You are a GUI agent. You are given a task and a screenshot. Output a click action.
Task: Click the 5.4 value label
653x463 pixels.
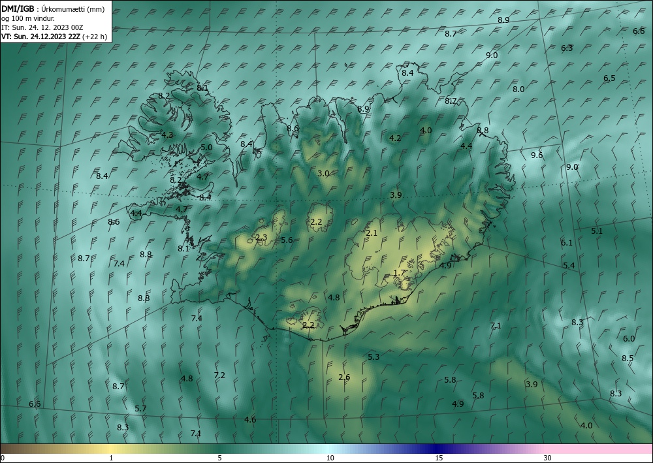569,266
